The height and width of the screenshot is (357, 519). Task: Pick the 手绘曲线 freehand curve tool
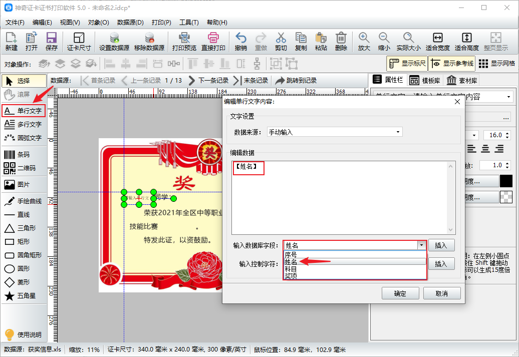pyautogui.click(x=23, y=201)
